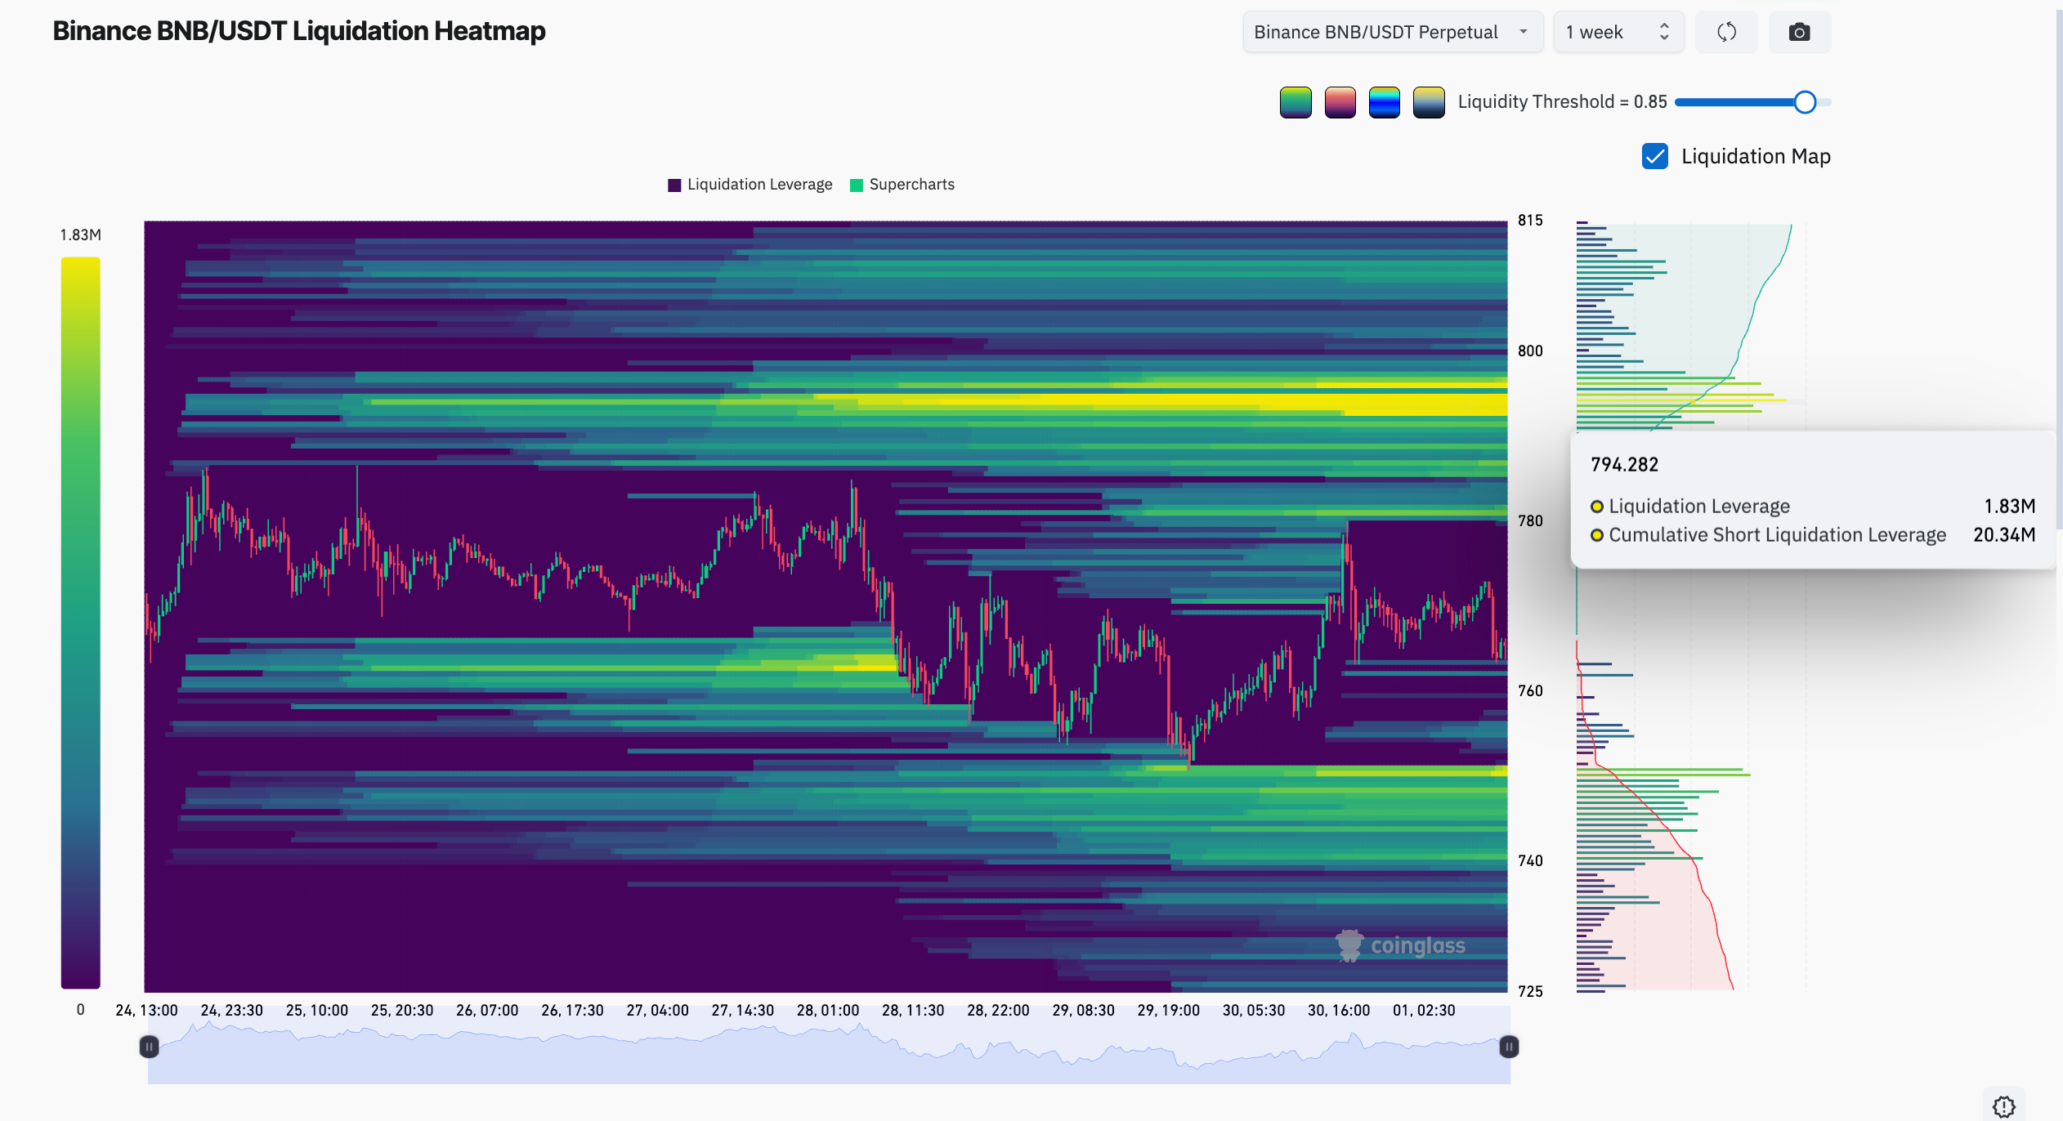Click the Cumulative Short Liquidation Leverage tooltip row
The height and width of the screenshot is (1121, 2063).
1813,535
